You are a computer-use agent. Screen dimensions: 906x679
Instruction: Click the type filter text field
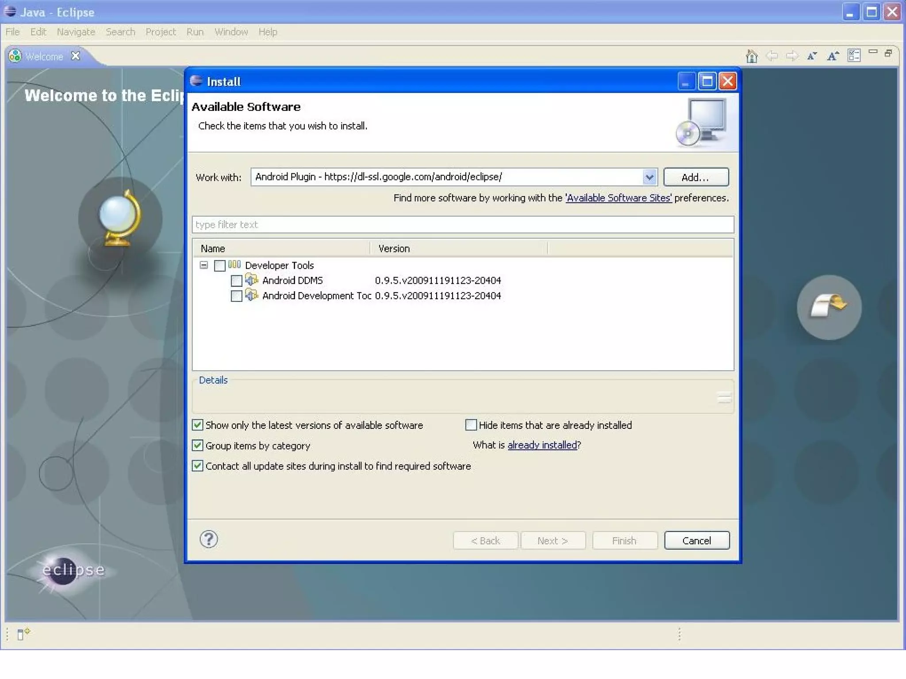pos(462,225)
